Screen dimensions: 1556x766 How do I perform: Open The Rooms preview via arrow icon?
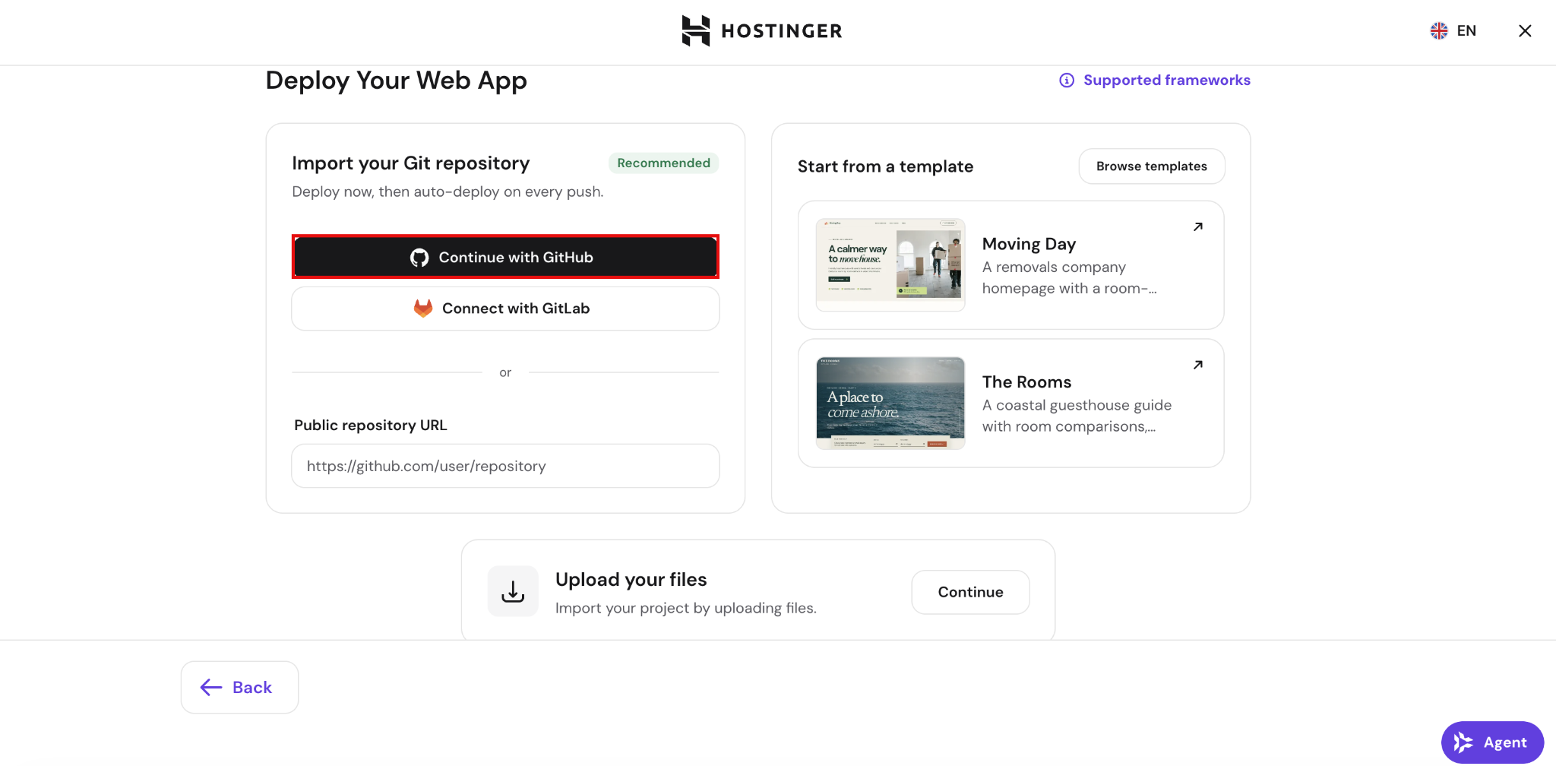[1198, 365]
